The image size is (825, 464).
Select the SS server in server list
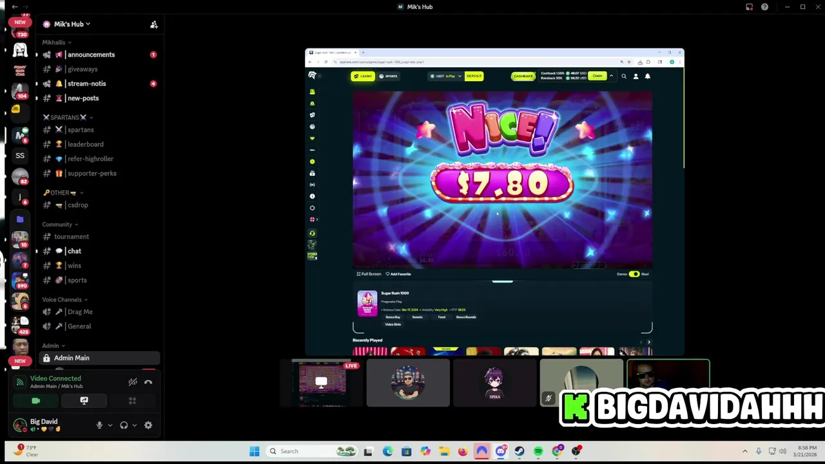20,155
